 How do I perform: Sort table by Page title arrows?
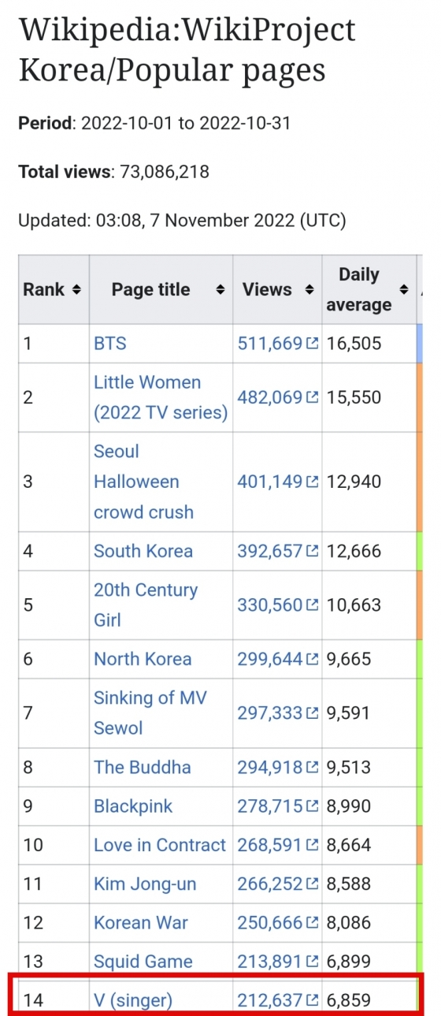pyautogui.click(x=220, y=290)
